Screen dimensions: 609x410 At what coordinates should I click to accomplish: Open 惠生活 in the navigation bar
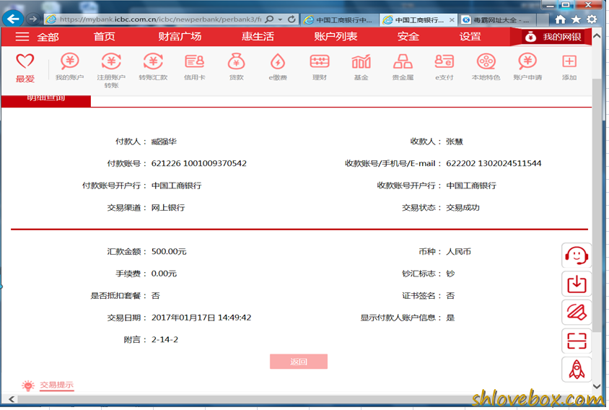point(258,37)
